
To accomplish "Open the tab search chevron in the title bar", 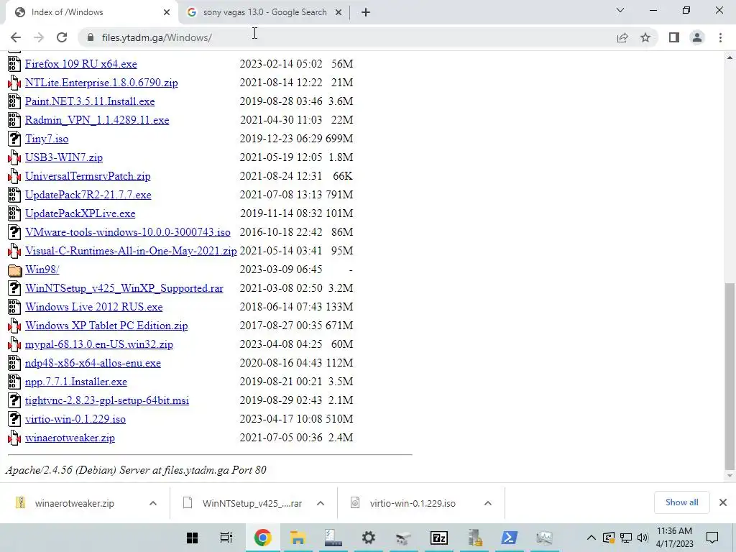I will [620, 10].
